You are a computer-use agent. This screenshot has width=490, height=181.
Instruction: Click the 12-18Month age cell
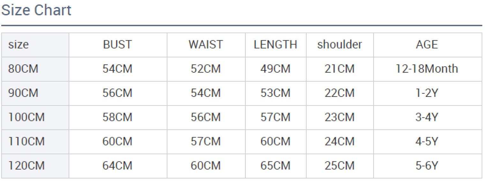(427, 69)
